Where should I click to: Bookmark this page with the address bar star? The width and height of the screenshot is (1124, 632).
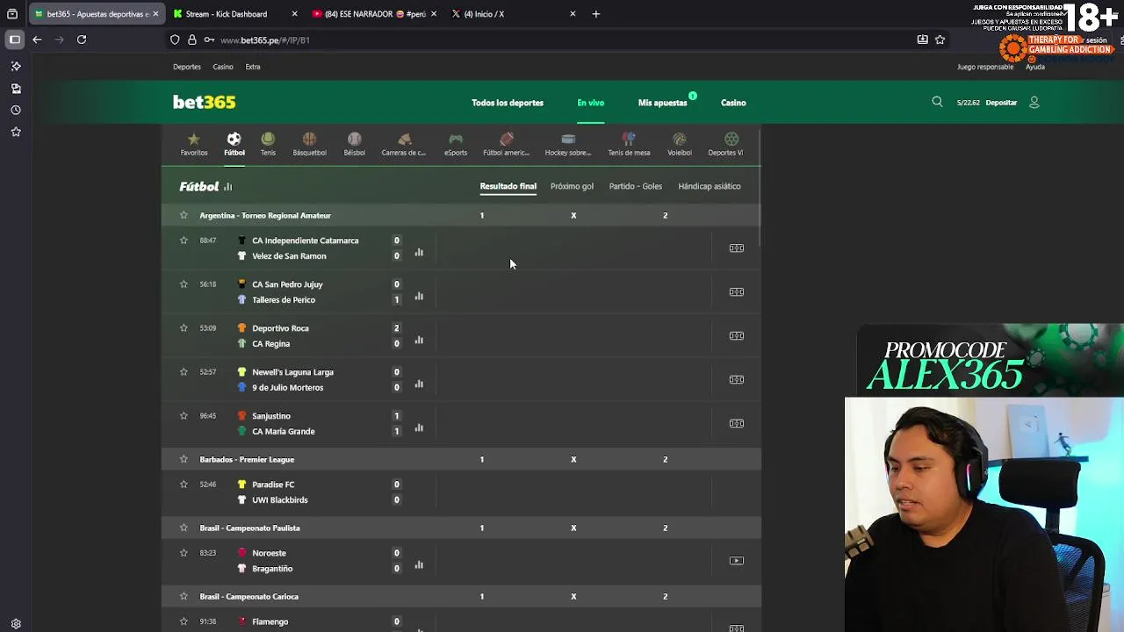tap(940, 39)
